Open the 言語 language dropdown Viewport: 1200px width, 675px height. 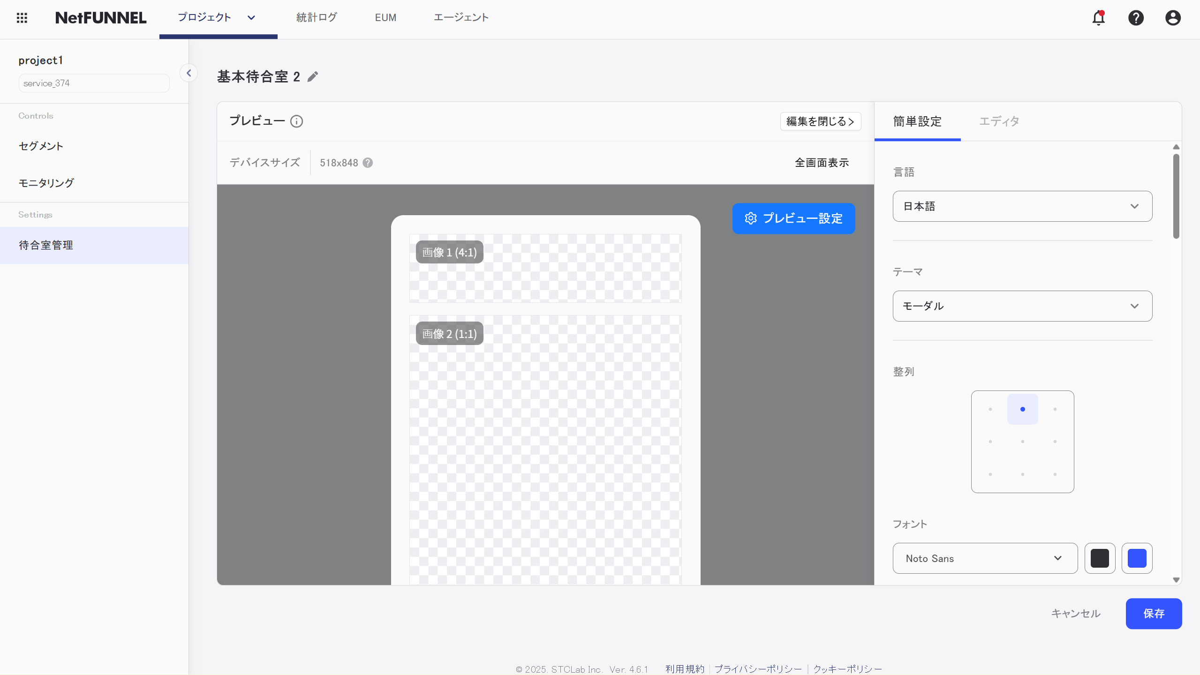[x=1022, y=206]
